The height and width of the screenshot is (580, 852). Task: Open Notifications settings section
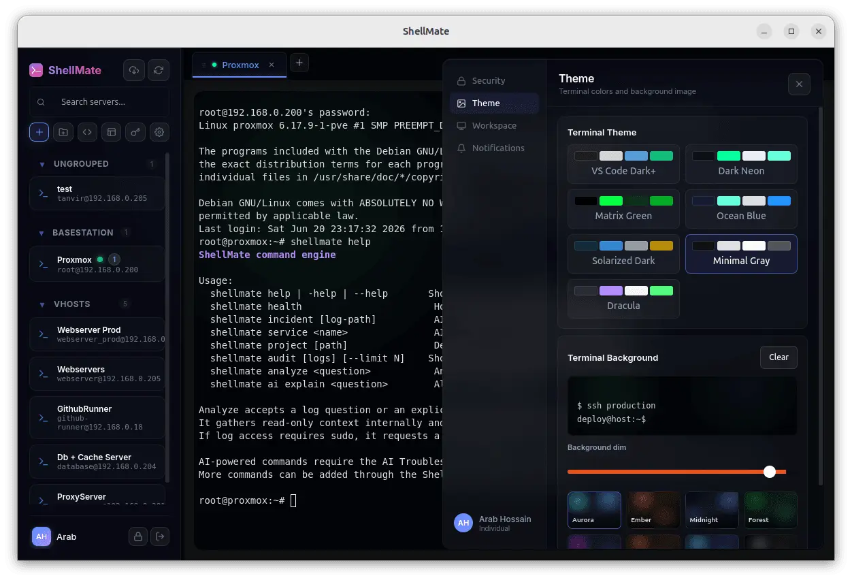tap(494, 148)
